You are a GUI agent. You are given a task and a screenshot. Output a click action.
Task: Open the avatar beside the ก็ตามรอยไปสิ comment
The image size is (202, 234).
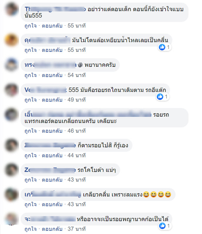11,145
